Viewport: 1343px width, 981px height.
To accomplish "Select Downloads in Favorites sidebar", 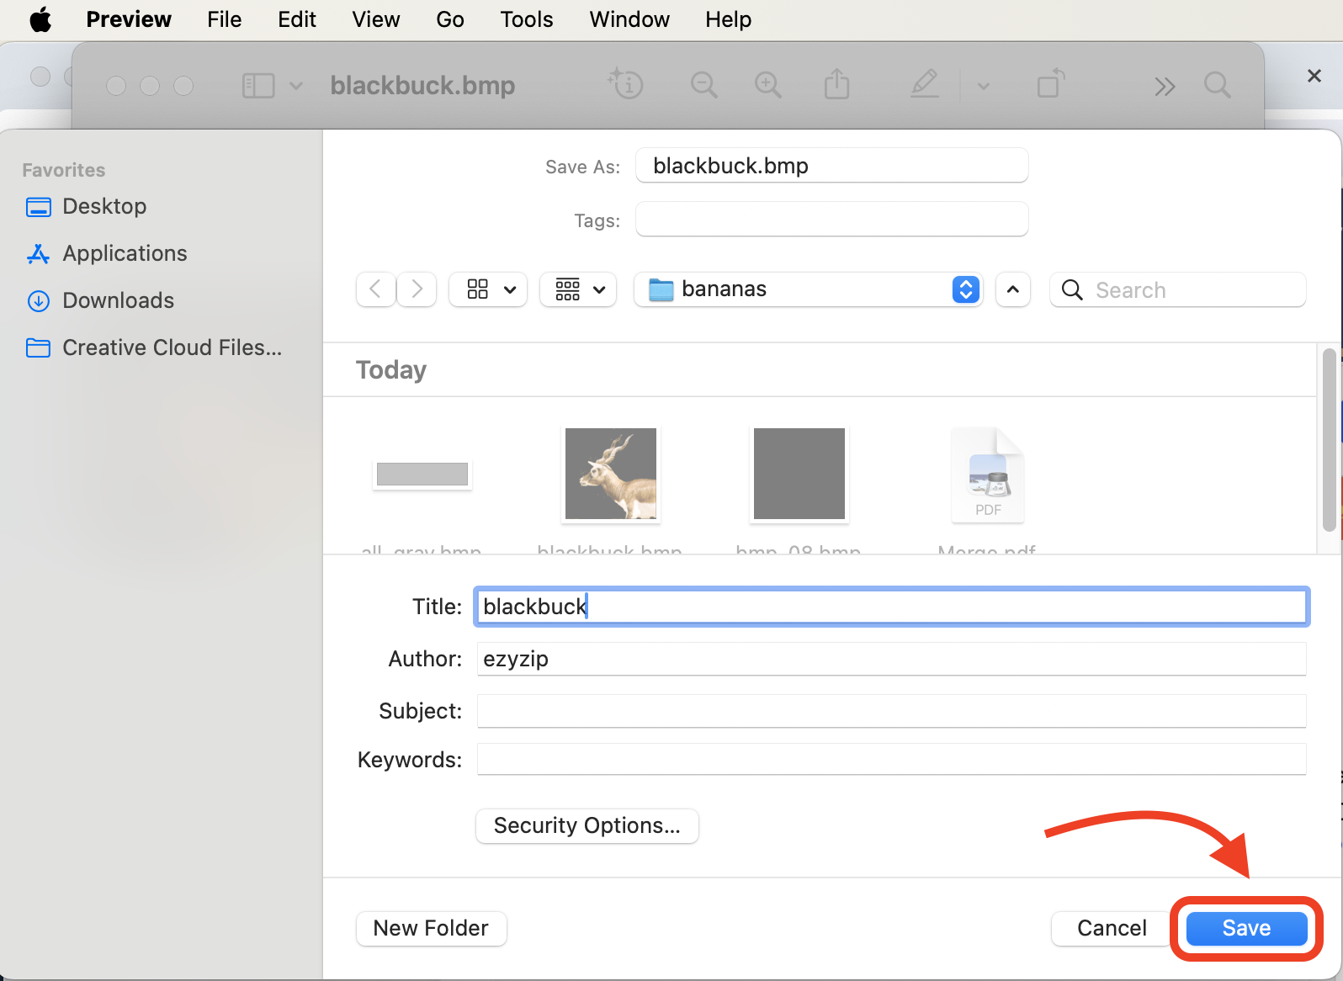I will coord(100,300).
